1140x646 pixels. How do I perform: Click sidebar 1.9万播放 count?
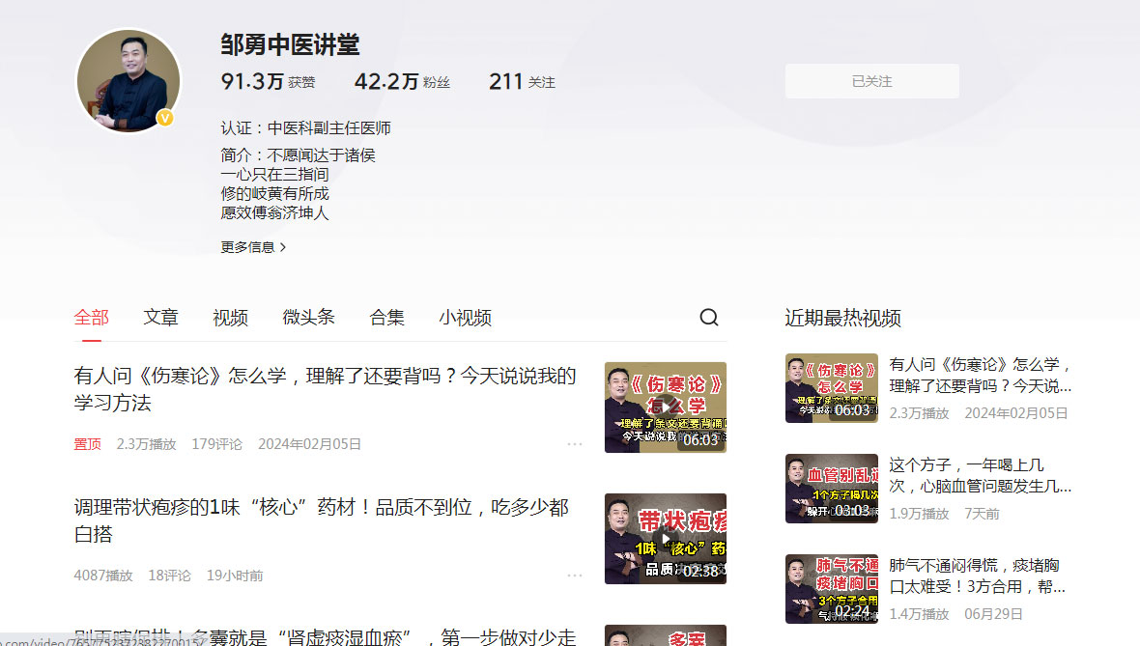coord(919,514)
